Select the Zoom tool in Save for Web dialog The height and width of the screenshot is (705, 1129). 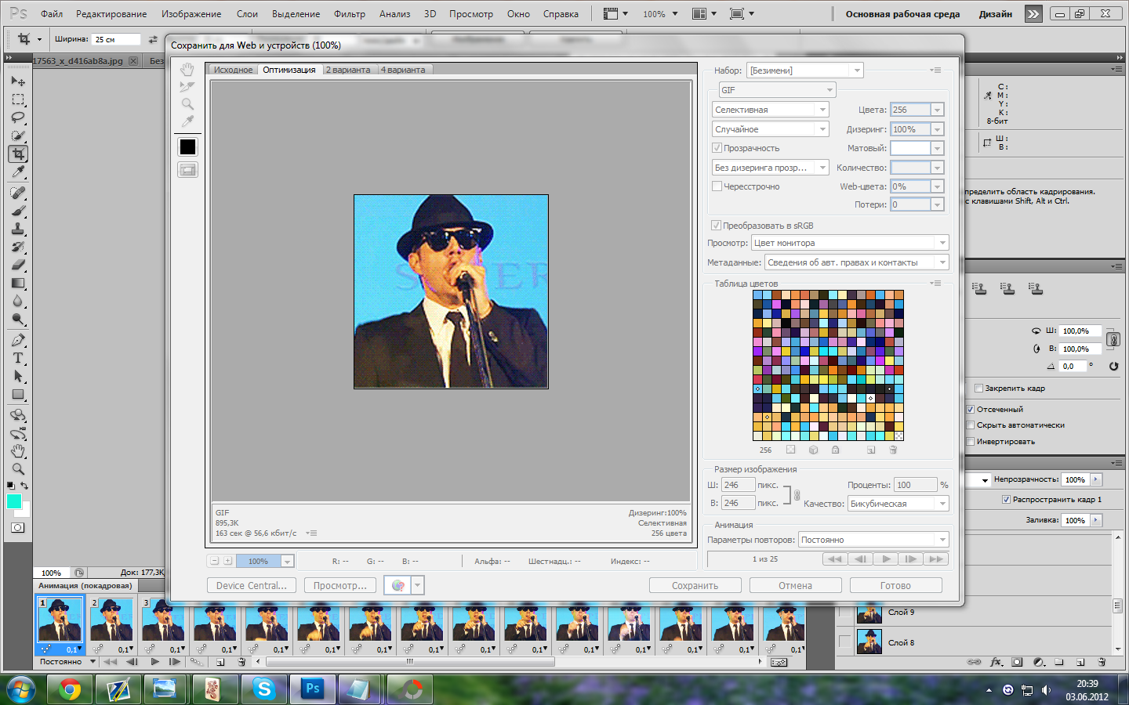(x=187, y=104)
